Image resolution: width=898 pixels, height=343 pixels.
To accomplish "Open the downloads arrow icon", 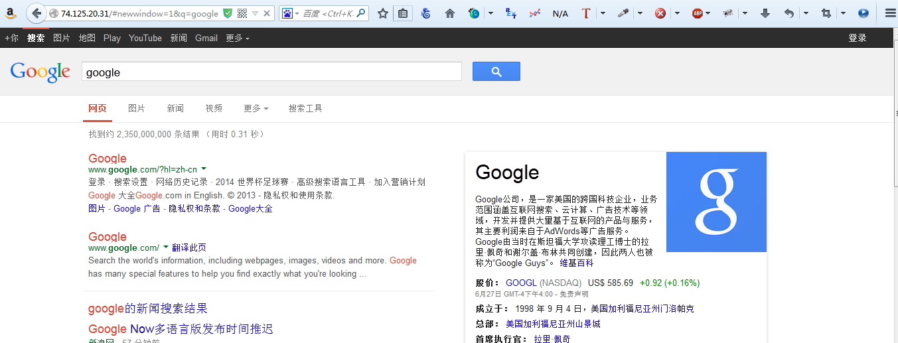I will pos(765,13).
